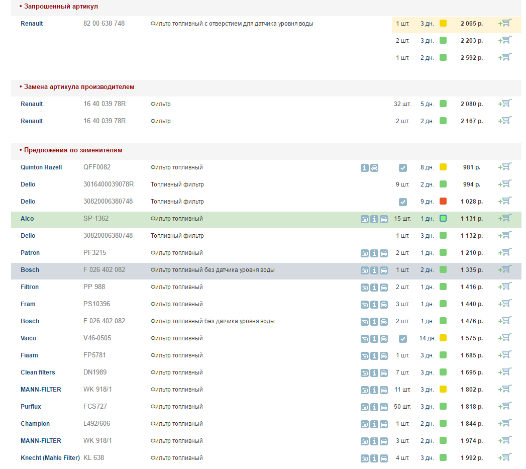Image resolution: width=526 pixels, height=469 pixels.
Task: Click quantity 50 шт. in Purflux row
Action: 402,407
